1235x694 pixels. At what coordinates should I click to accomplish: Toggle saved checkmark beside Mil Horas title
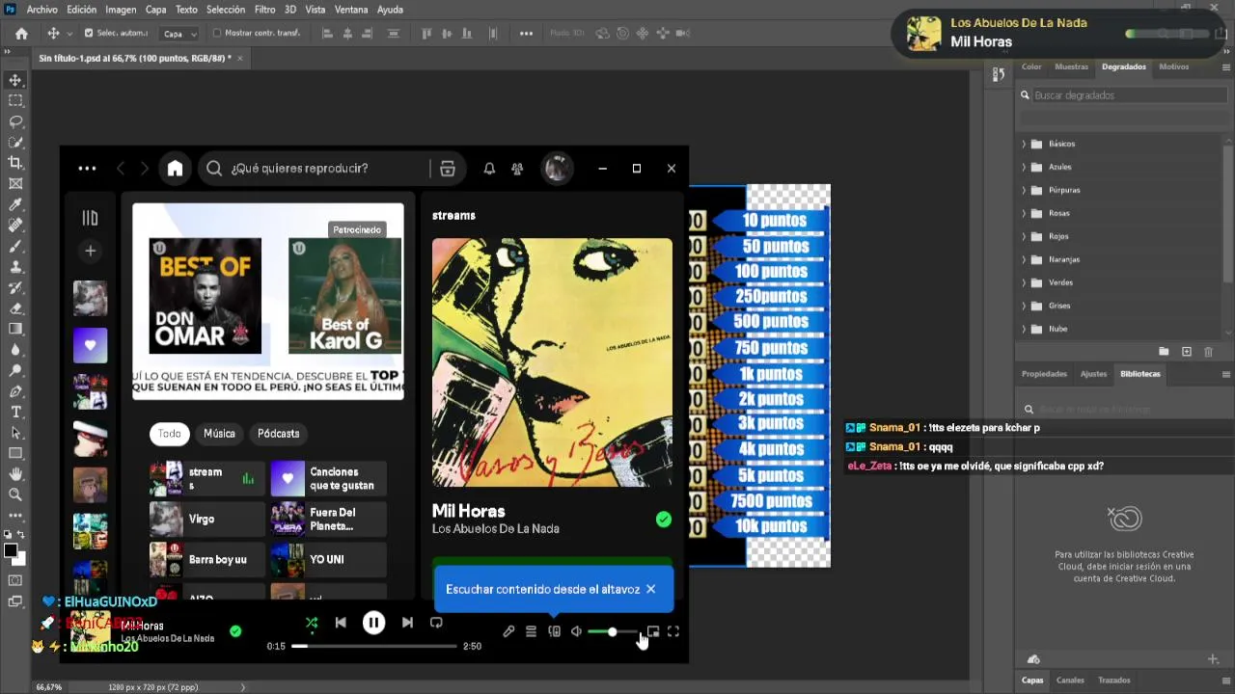664,520
